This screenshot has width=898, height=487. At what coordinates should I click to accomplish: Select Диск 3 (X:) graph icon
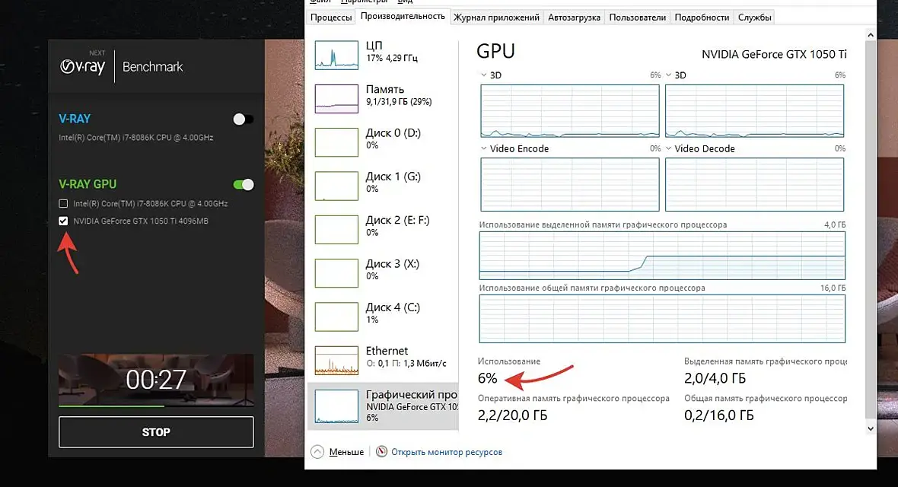(336, 273)
